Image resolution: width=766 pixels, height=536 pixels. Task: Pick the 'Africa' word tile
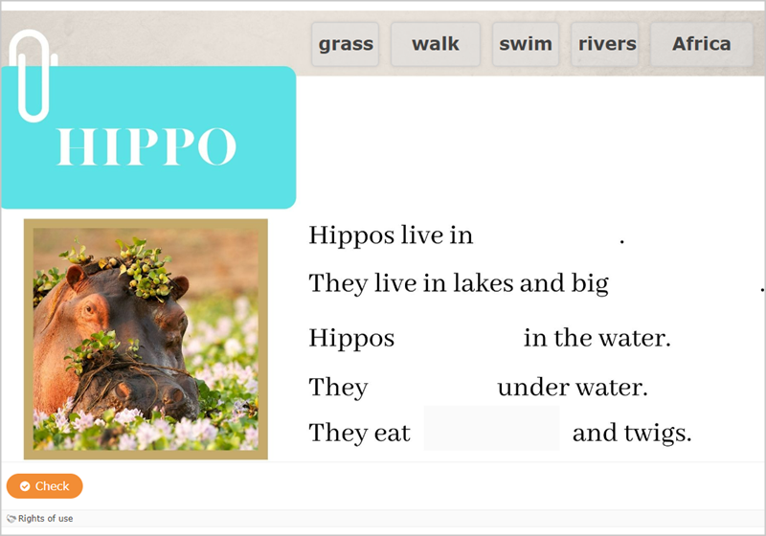click(x=701, y=44)
